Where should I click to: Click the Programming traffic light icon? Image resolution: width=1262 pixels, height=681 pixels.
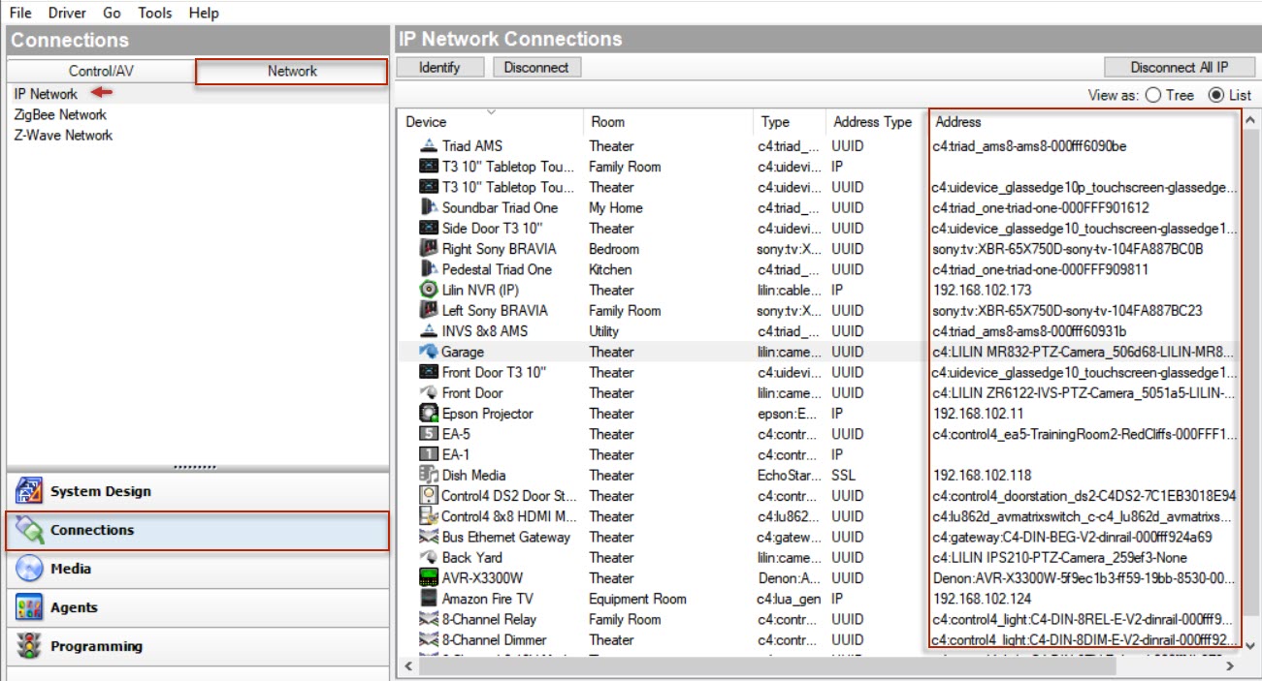[29, 646]
